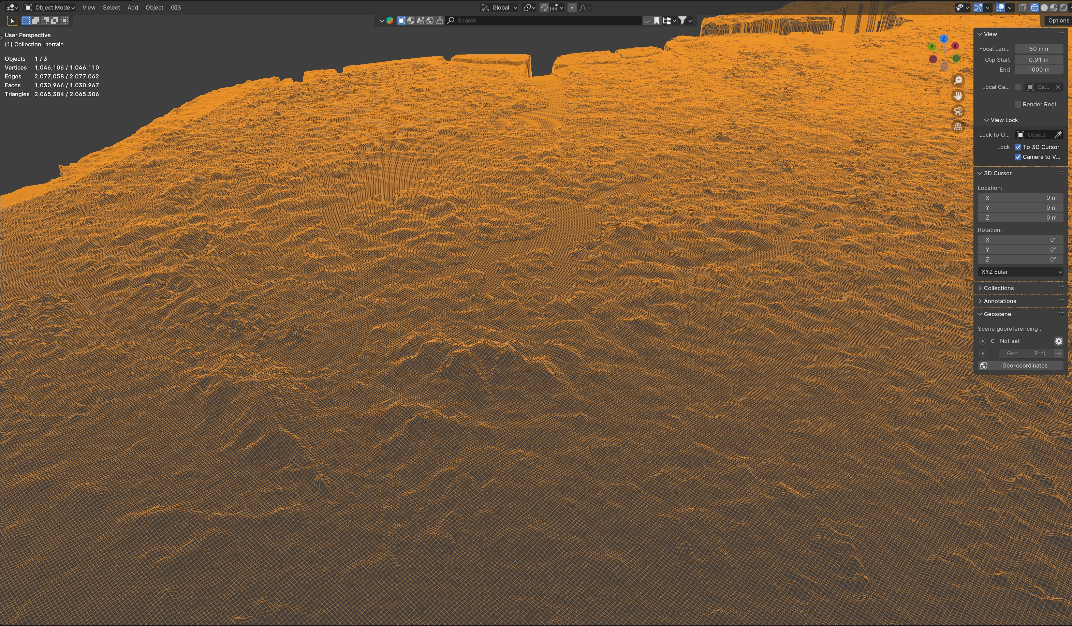Click the Geoscene settings gear icon
This screenshot has height=626, width=1072.
1058,341
